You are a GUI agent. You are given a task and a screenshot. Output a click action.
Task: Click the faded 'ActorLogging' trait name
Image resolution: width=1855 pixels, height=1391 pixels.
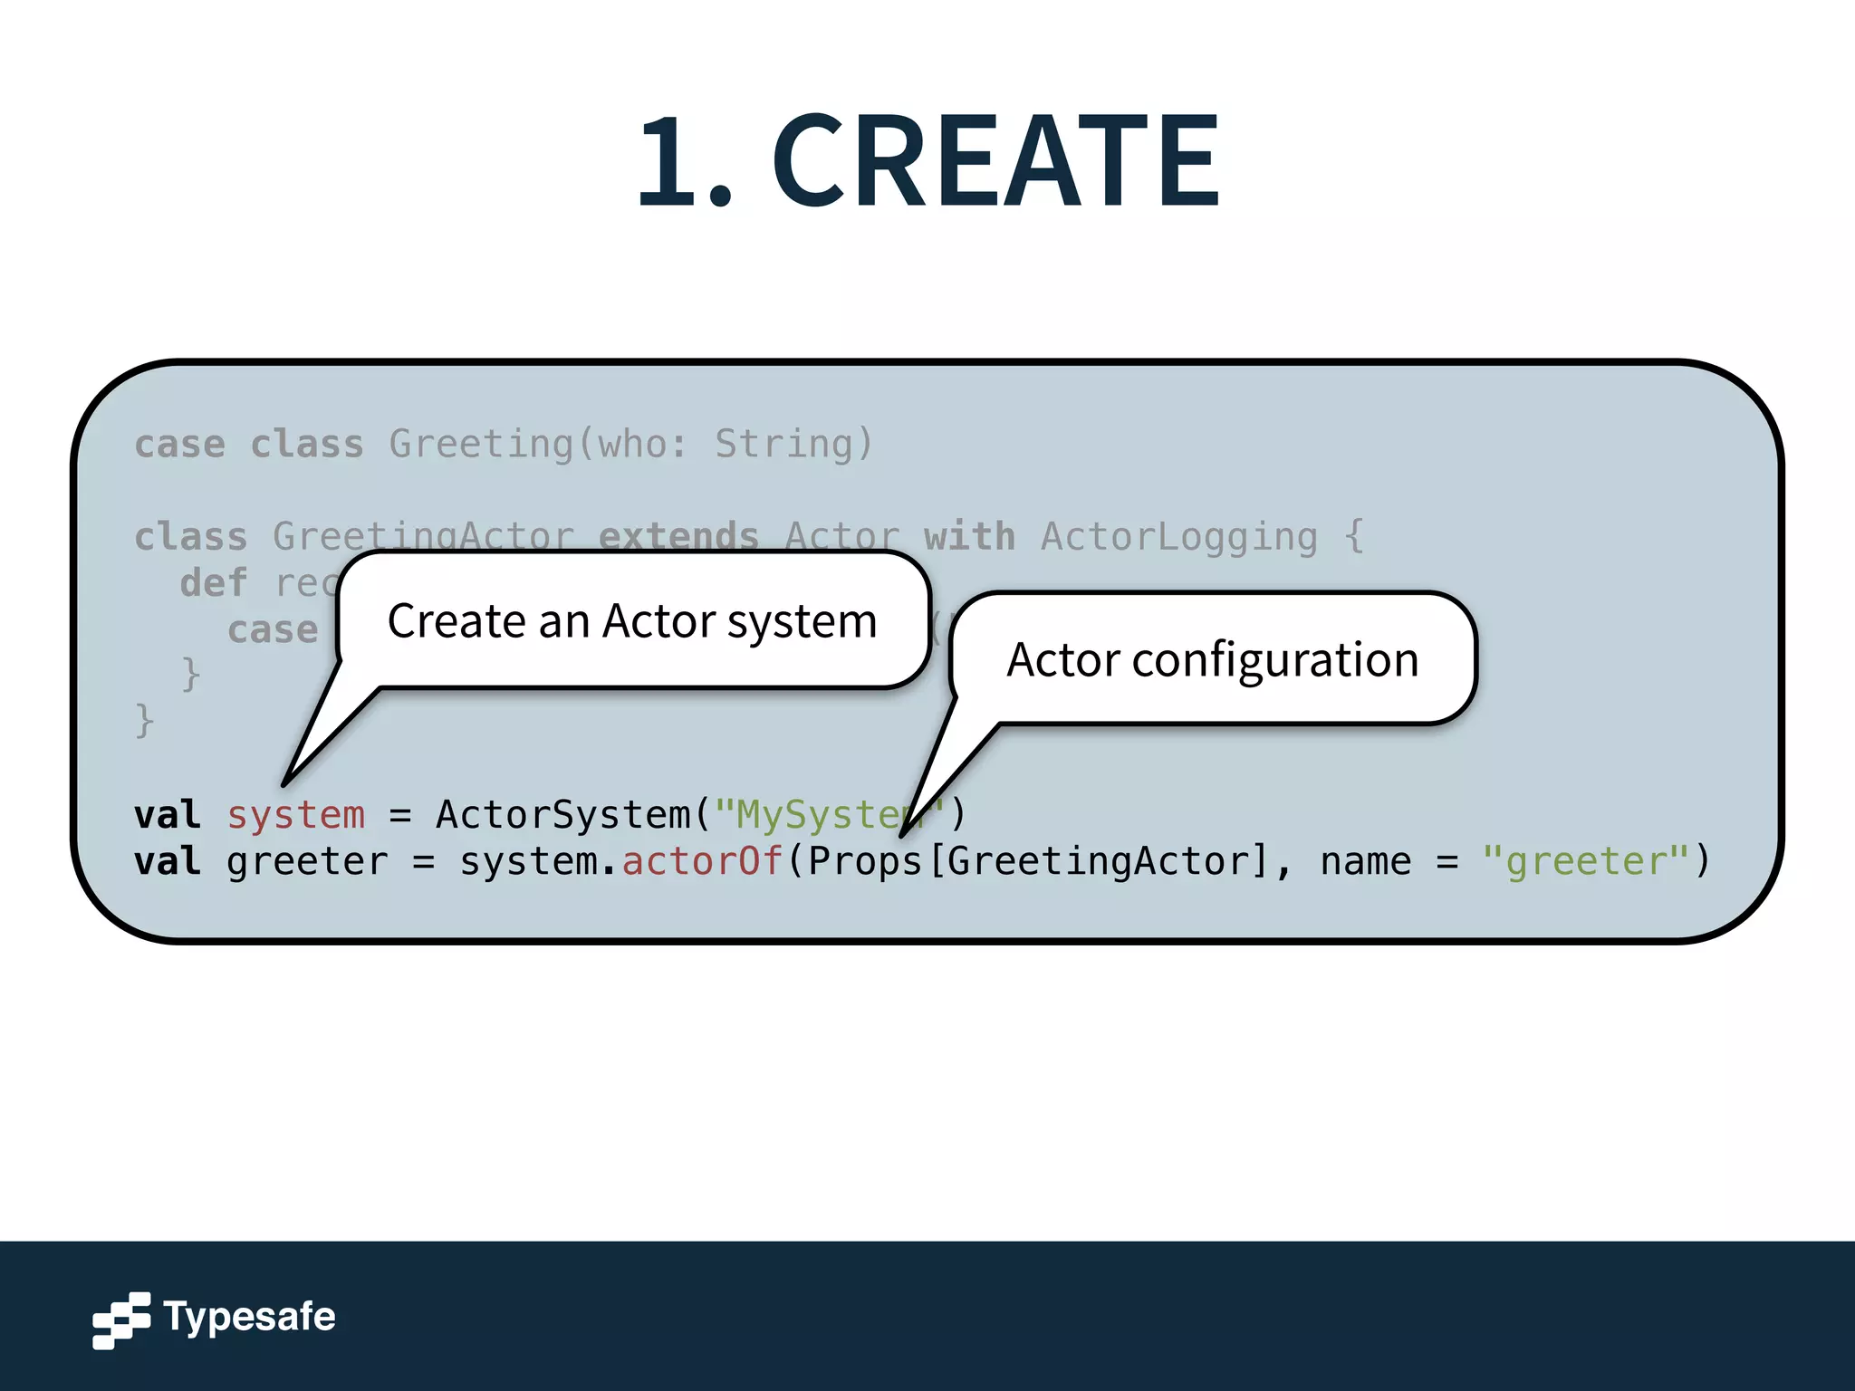click(1178, 536)
